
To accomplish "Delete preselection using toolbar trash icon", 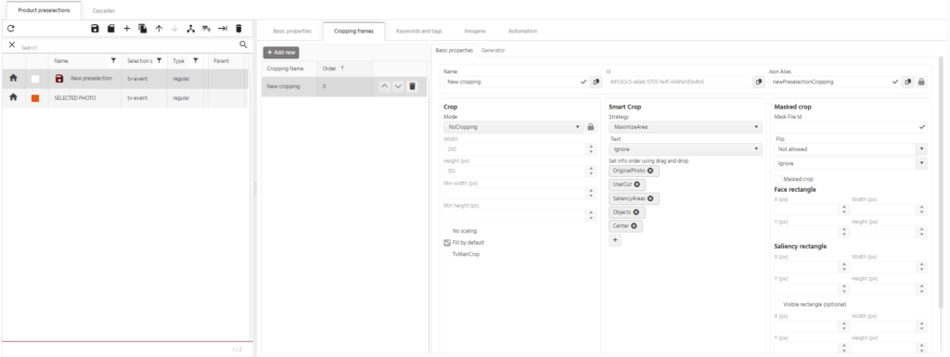I will pyautogui.click(x=238, y=29).
